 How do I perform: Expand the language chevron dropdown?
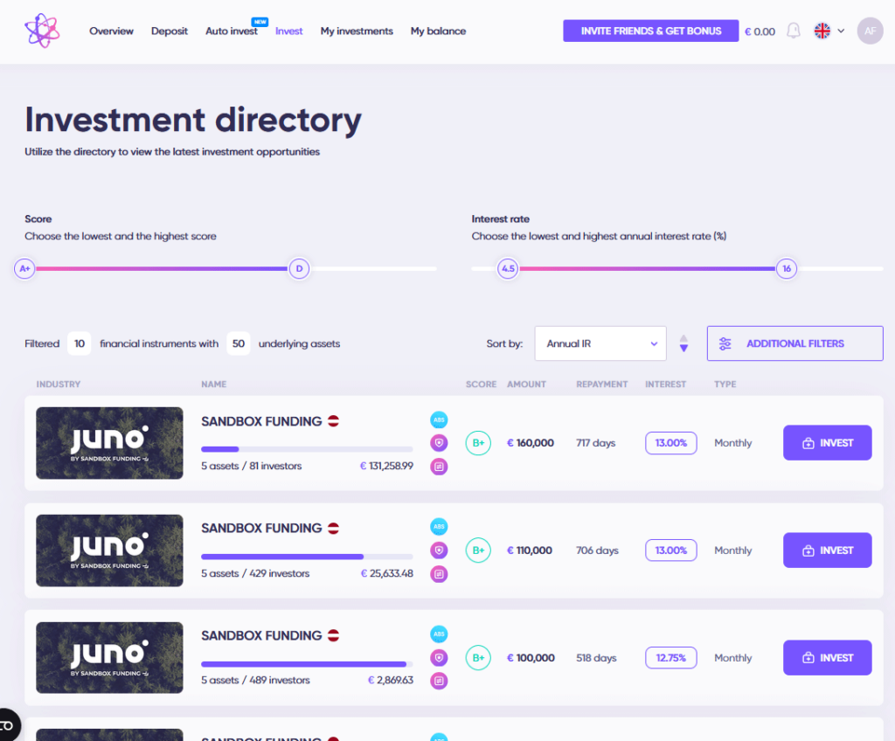[x=841, y=31]
